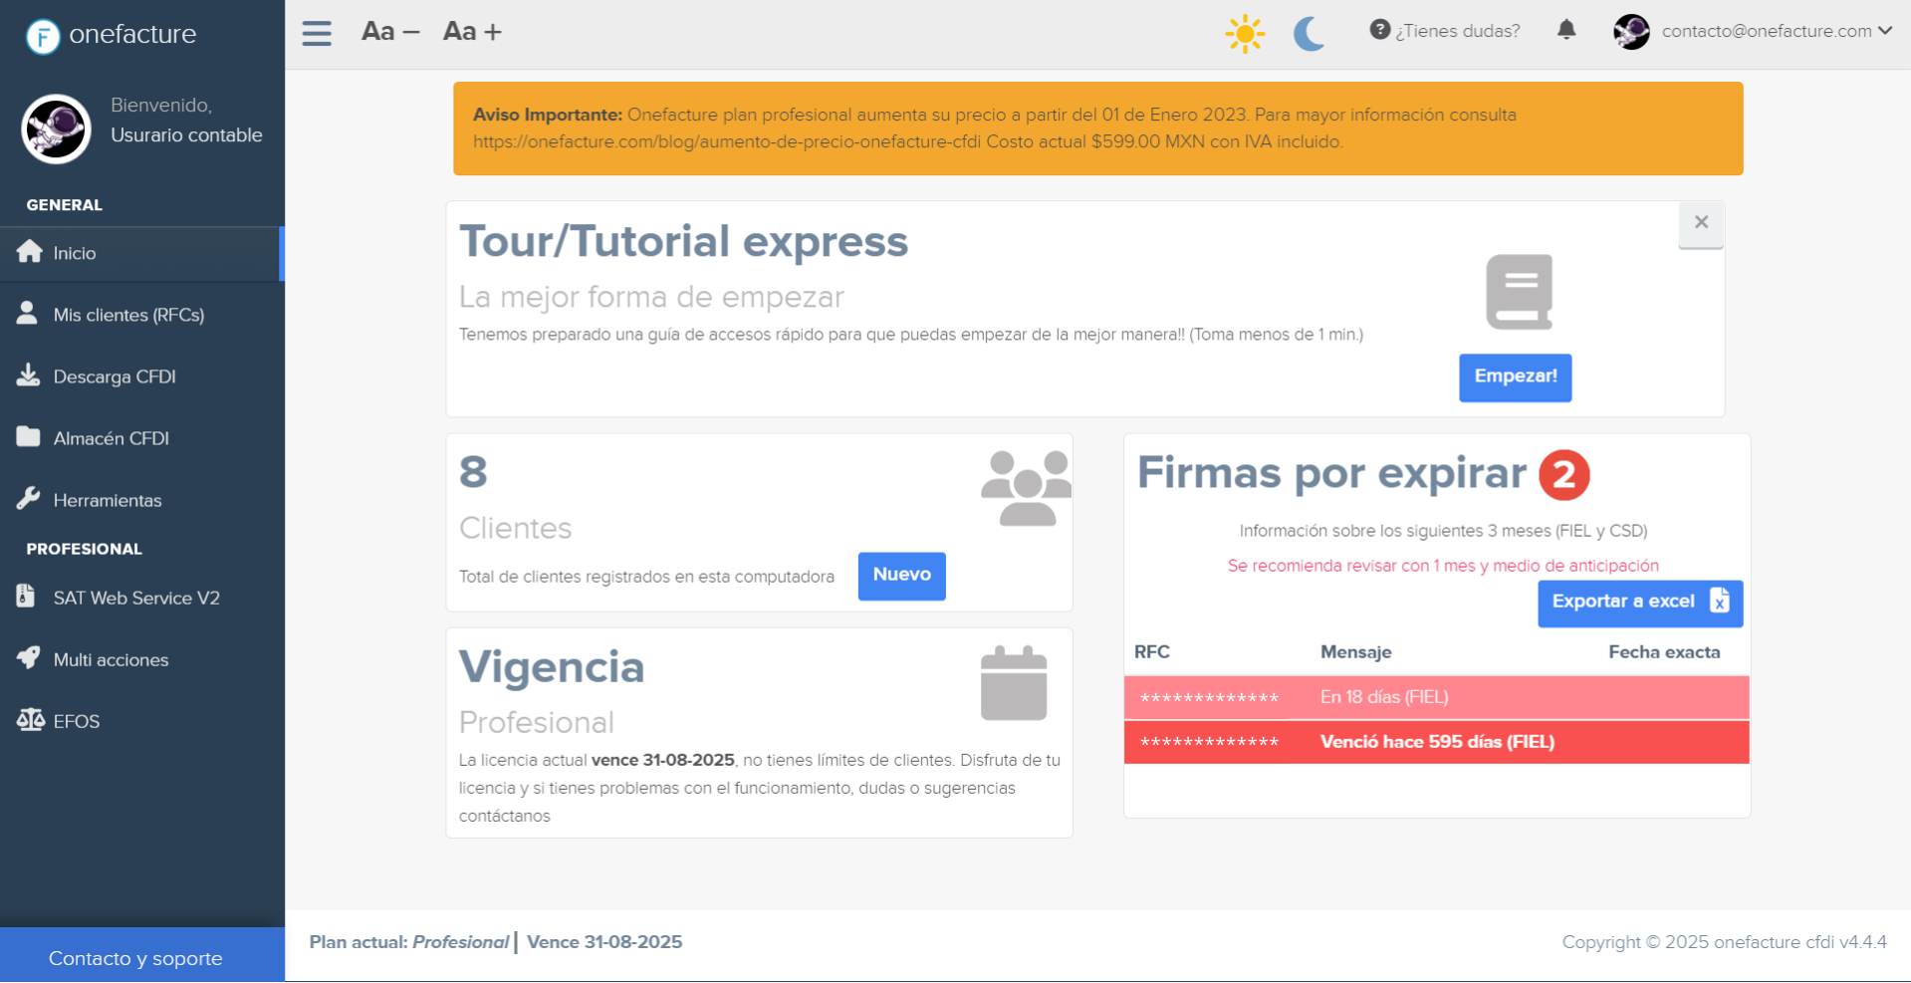1911x983 pixels.
Task: Click Exportar a excel button
Action: click(x=1640, y=603)
